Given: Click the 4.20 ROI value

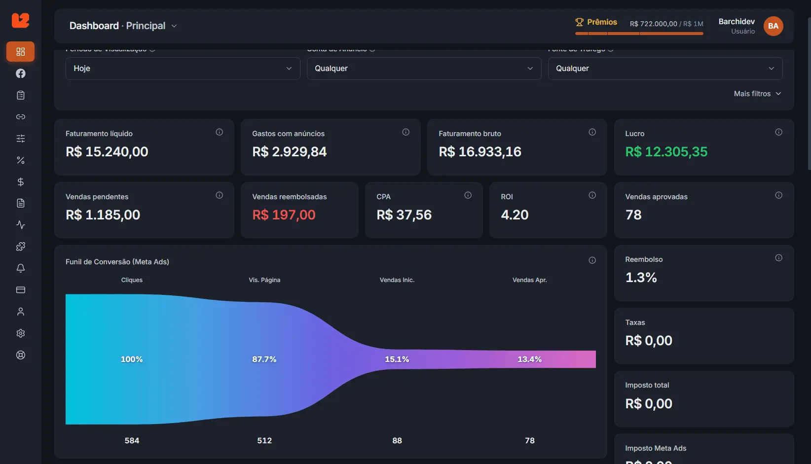Looking at the screenshot, I should click(515, 215).
